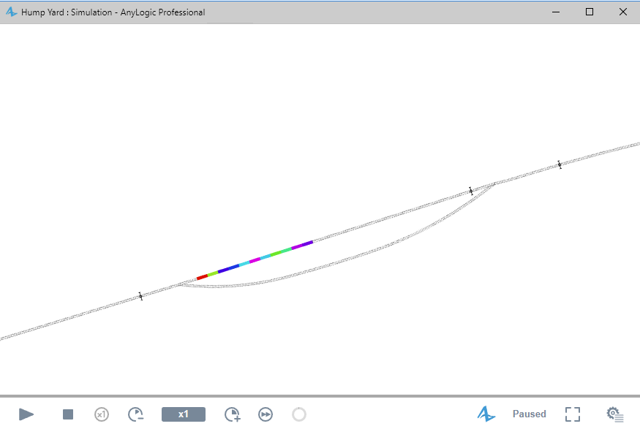Screen dimensions: 640x429
Task: Click the position marker near the right switch
Action: pyautogui.click(x=470, y=191)
